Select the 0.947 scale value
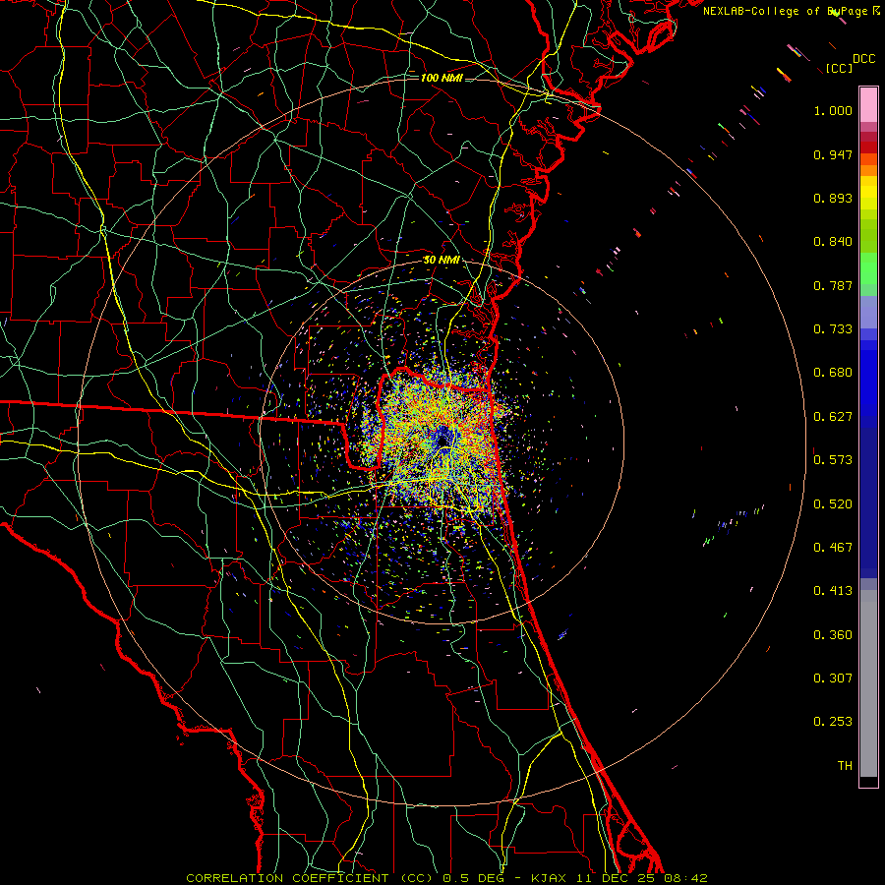Viewport: 885px width, 885px height. click(833, 154)
